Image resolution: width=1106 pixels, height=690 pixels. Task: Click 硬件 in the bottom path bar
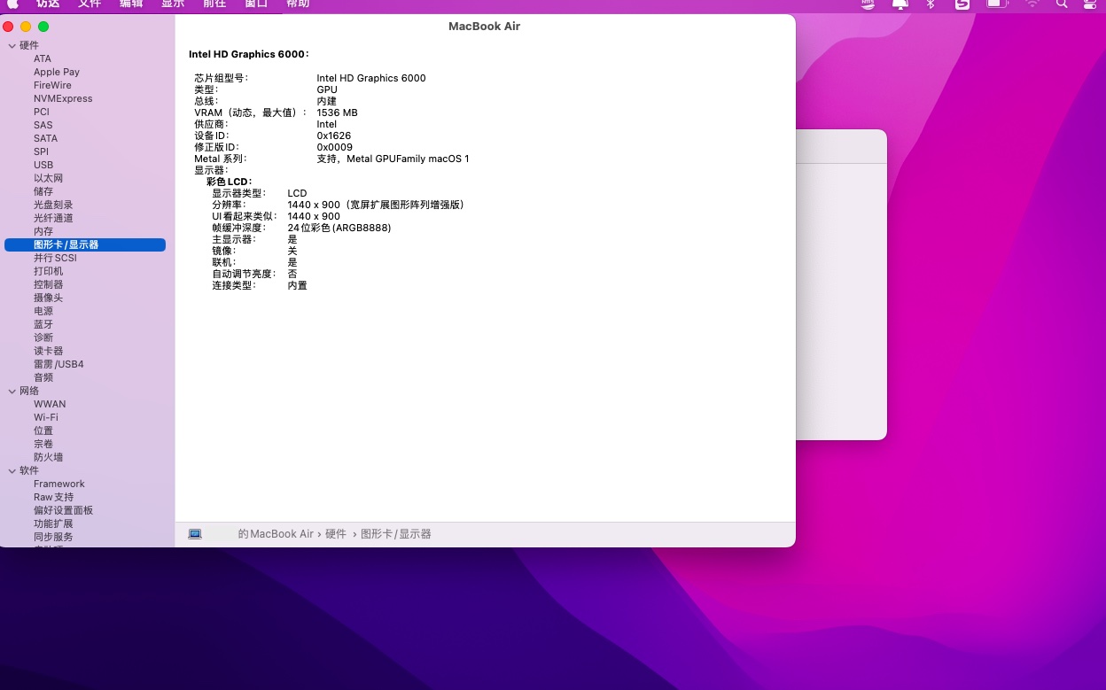[336, 534]
